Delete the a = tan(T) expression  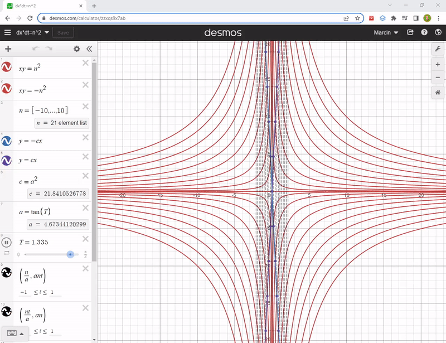(86, 208)
